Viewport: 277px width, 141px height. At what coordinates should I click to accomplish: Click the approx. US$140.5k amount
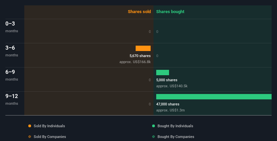pyautogui.click(x=172, y=86)
